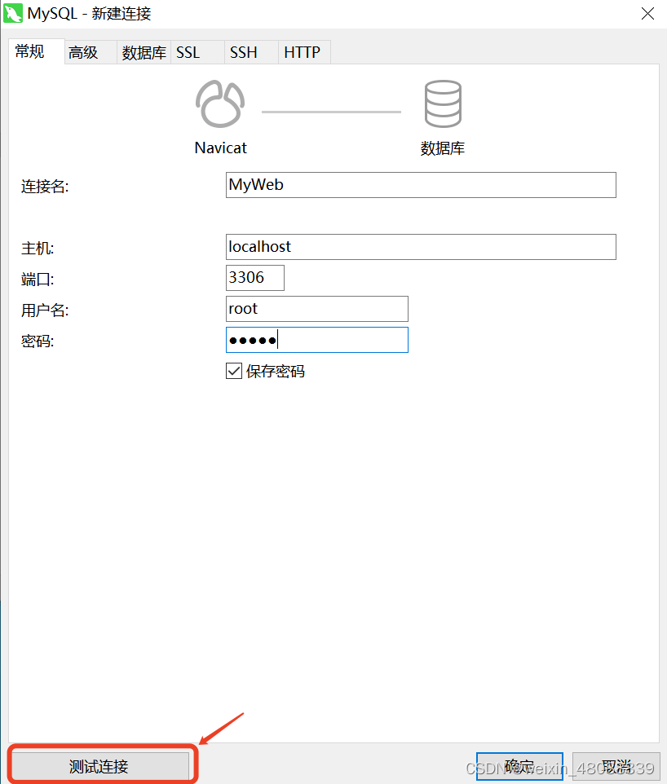Viewport: 667px width, 784px height.
Task: Focus the 连接名 field containing MyWeb
Action: coord(421,185)
